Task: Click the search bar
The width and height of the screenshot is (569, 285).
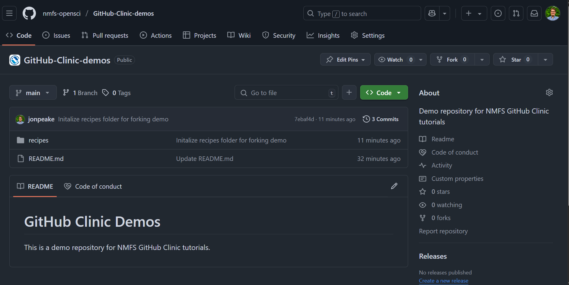Action: [362, 13]
